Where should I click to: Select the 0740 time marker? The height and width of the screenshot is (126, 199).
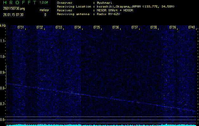point(192,27)
